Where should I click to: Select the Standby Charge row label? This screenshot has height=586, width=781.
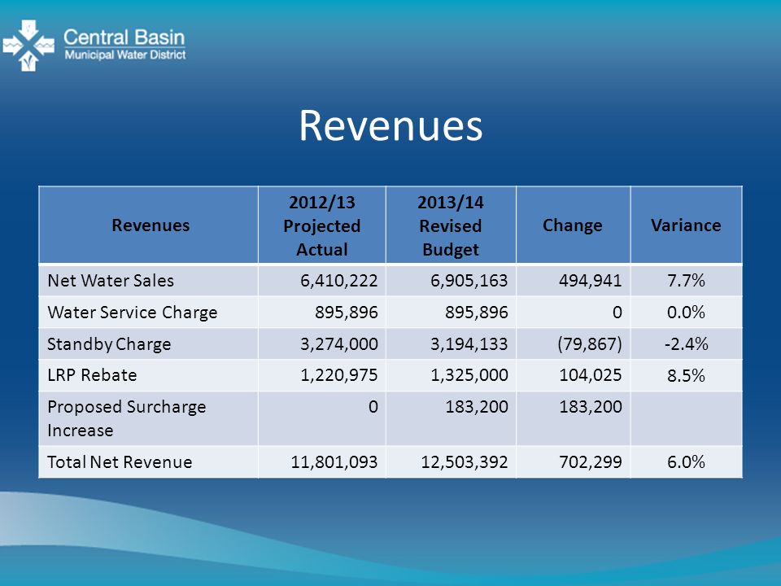pos(109,344)
